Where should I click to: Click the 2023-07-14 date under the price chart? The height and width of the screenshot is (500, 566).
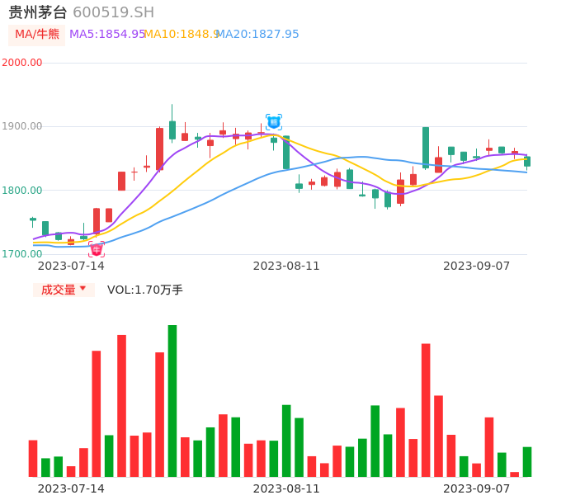71,266
